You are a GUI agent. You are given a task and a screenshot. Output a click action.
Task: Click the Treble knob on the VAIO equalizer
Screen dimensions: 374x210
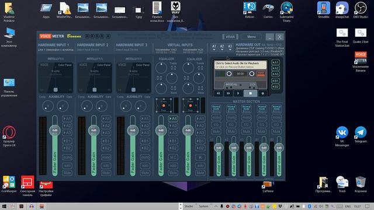[x=161, y=68]
